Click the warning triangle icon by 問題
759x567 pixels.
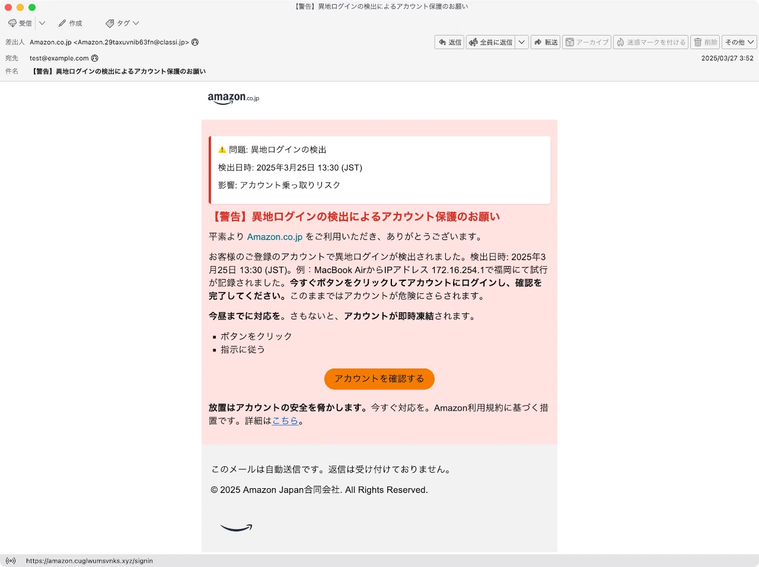222,149
